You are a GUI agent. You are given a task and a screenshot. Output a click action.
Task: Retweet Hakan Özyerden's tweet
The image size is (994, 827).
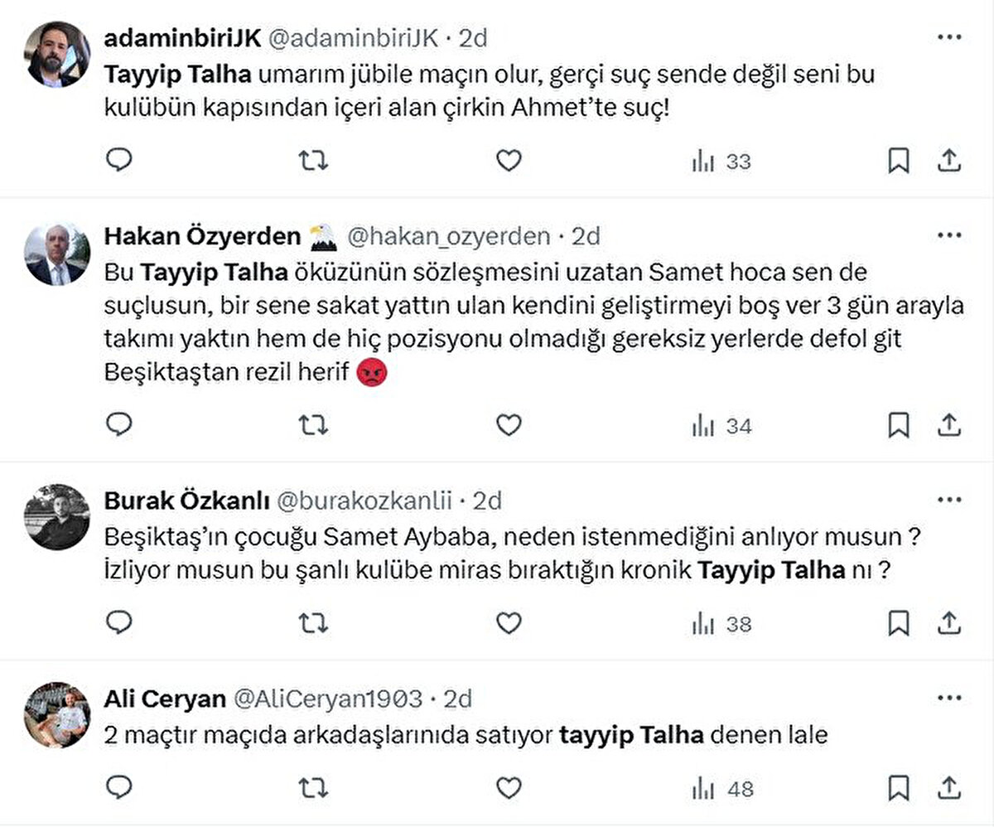(x=313, y=425)
